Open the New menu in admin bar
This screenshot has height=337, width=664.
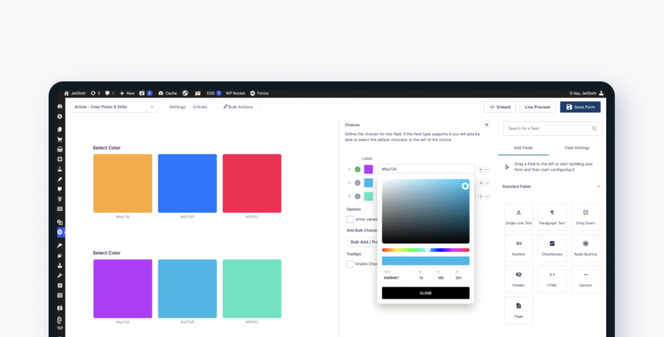click(x=127, y=93)
